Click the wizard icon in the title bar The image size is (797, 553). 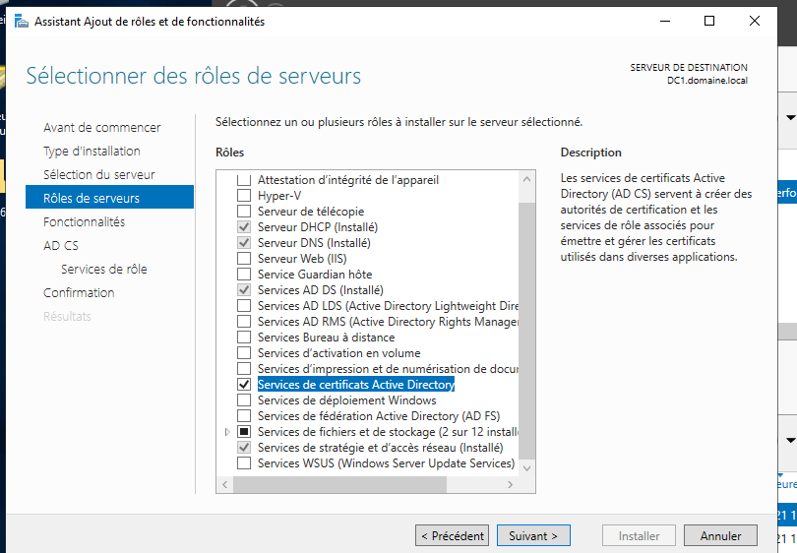tap(22, 22)
